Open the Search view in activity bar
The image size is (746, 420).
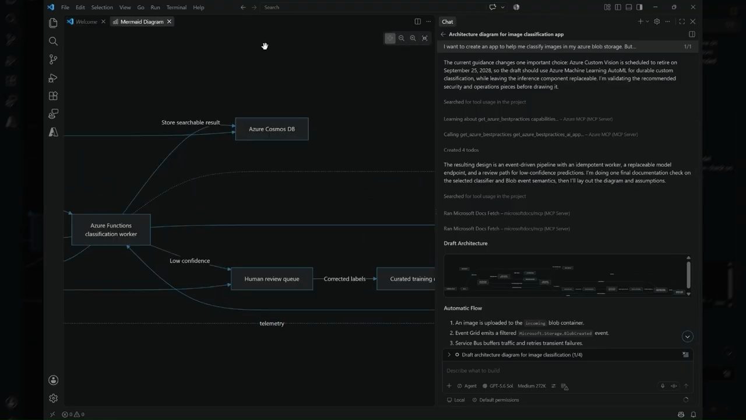(53, 41)
